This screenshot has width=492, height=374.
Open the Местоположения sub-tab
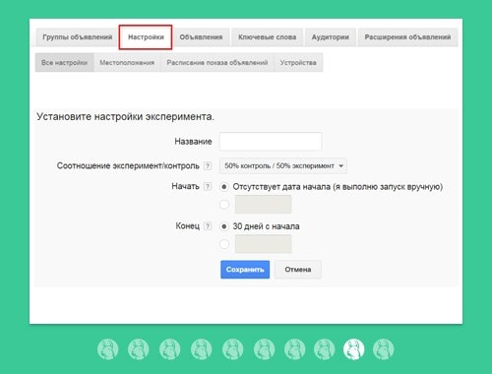(127, 62)
